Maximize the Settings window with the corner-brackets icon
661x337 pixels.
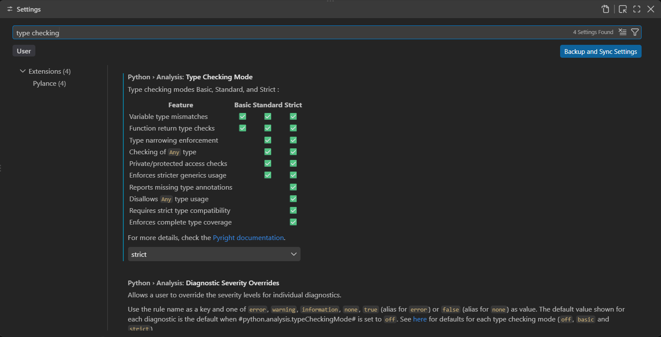[636, 9]
